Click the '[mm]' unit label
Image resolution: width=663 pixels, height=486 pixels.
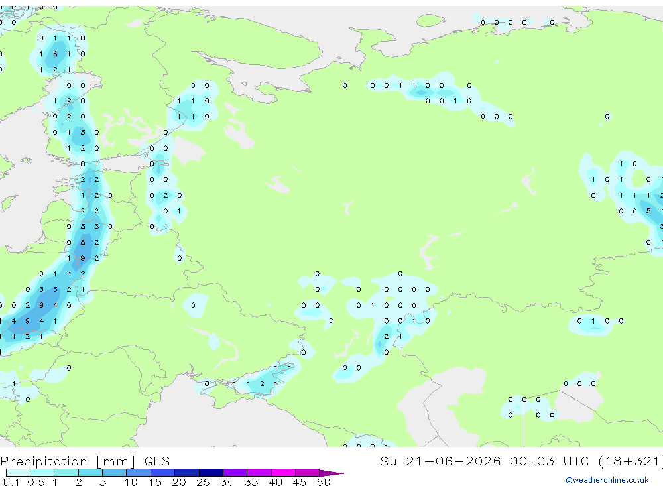pyautogui.click(x=116, y=461)
